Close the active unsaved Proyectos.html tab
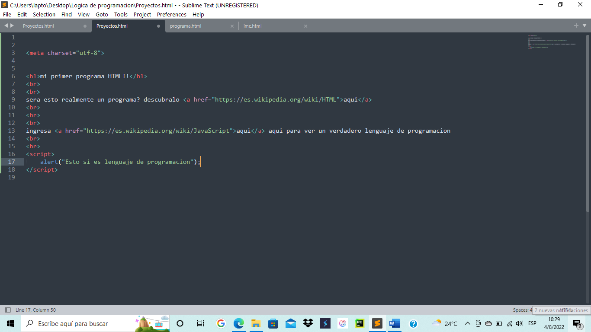Screen dimensions: 591x332 click(158, 26)
